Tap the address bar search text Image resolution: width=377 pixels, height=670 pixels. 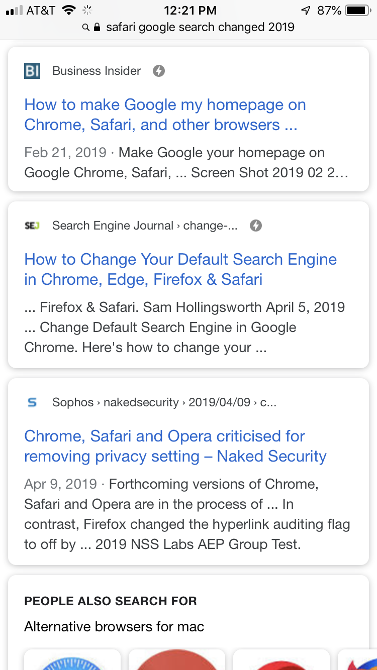200,27
